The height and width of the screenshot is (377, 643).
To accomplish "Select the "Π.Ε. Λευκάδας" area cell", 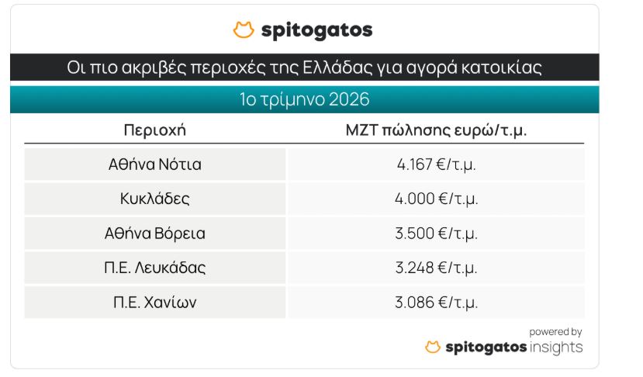I will click(155, 268).
